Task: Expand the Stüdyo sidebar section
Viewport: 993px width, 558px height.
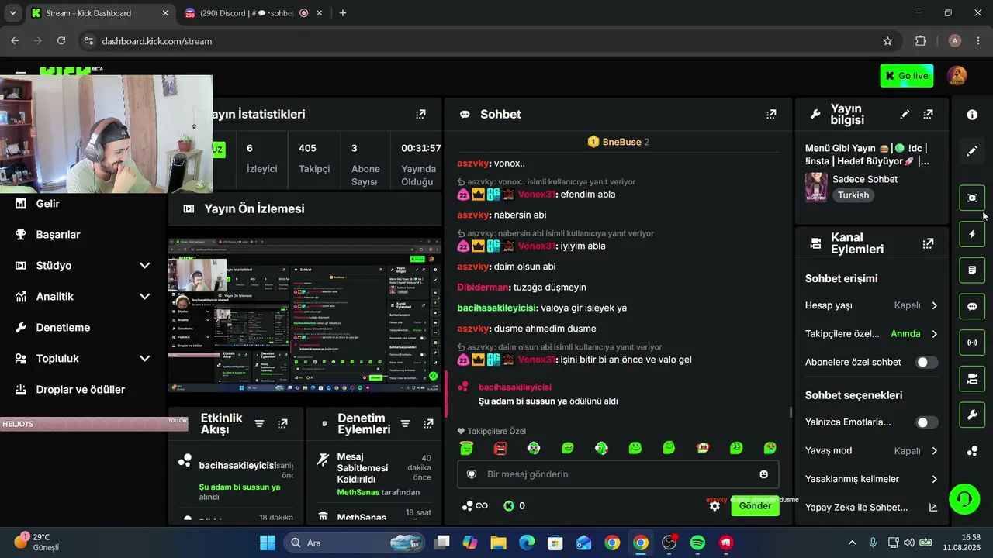Action: (144, 266)
